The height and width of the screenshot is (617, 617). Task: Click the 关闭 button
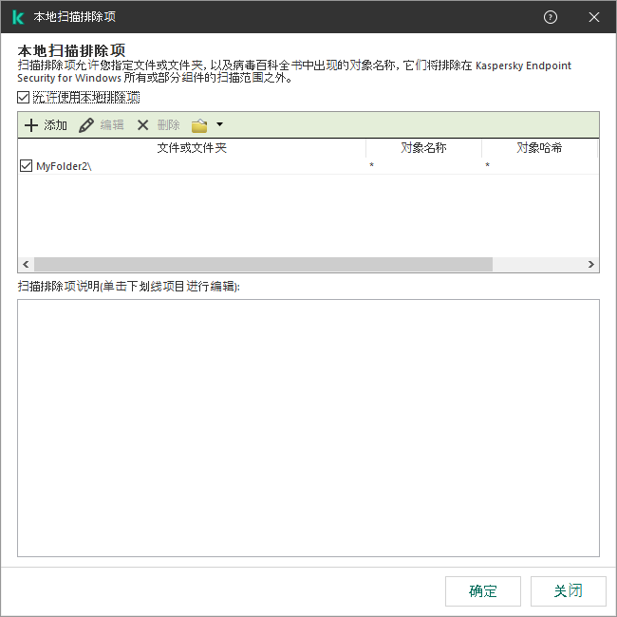[569, 591]
